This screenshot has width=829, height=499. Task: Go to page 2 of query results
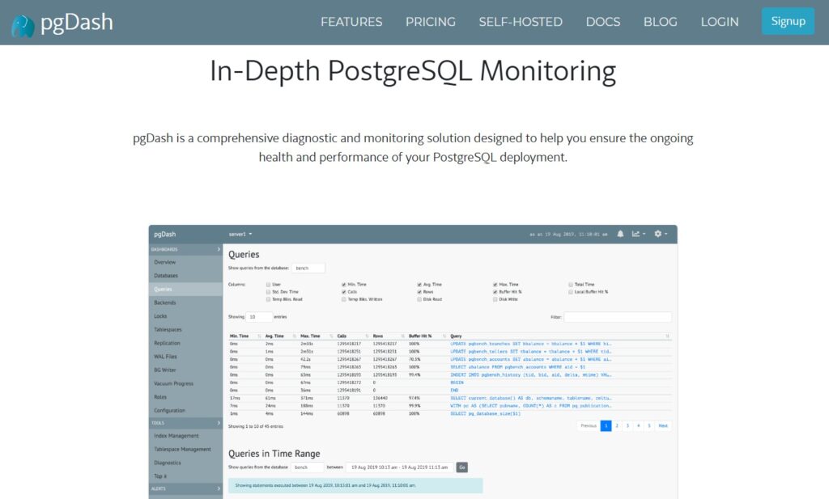(x=617, y=425)
